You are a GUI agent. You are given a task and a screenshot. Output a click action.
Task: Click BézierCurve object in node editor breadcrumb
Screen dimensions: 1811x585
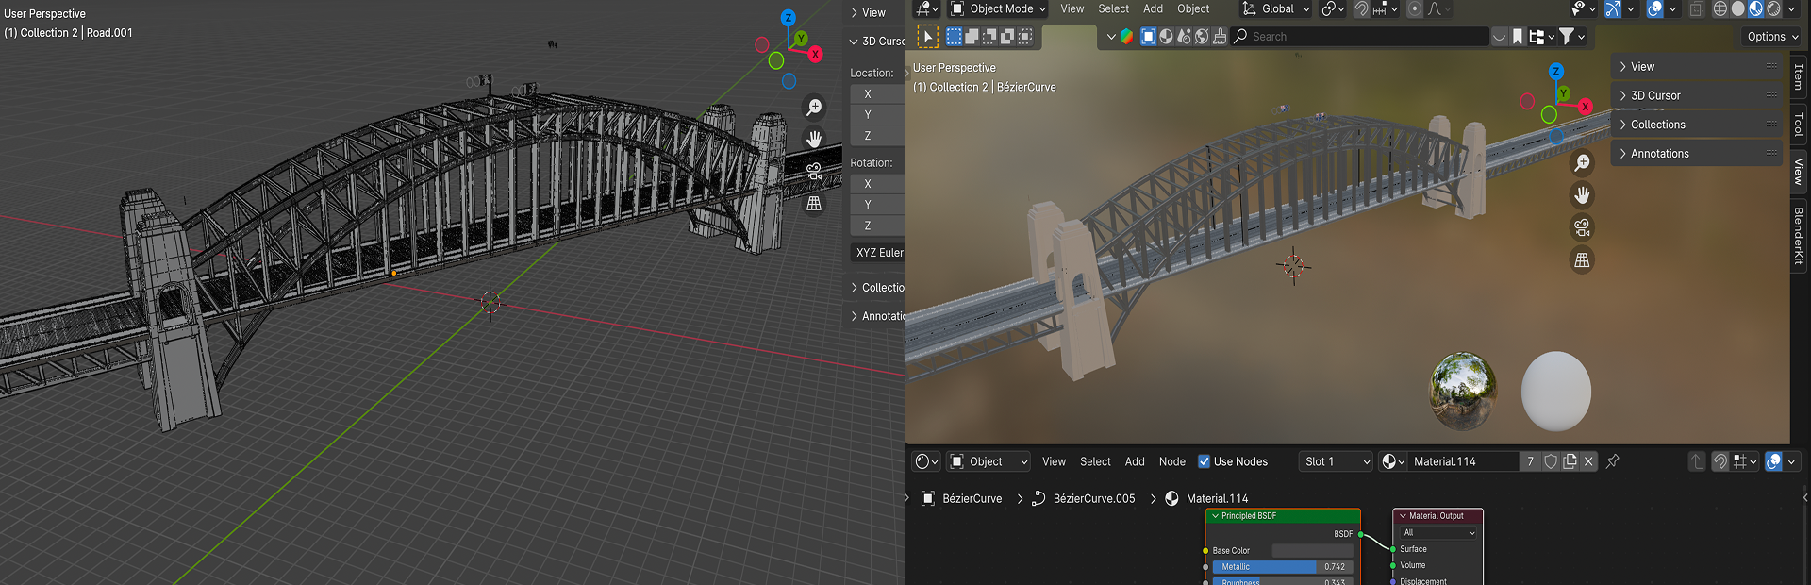click(972, 498)
